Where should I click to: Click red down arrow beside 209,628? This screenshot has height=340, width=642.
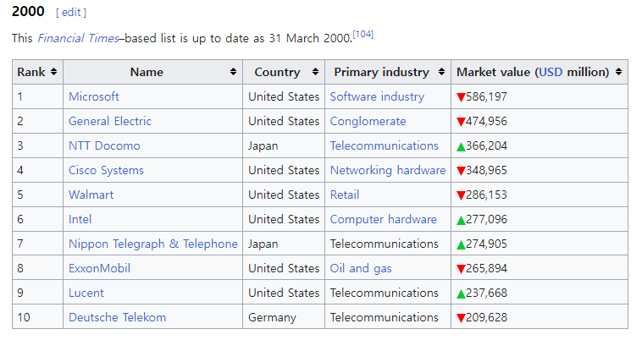(461, 318)
